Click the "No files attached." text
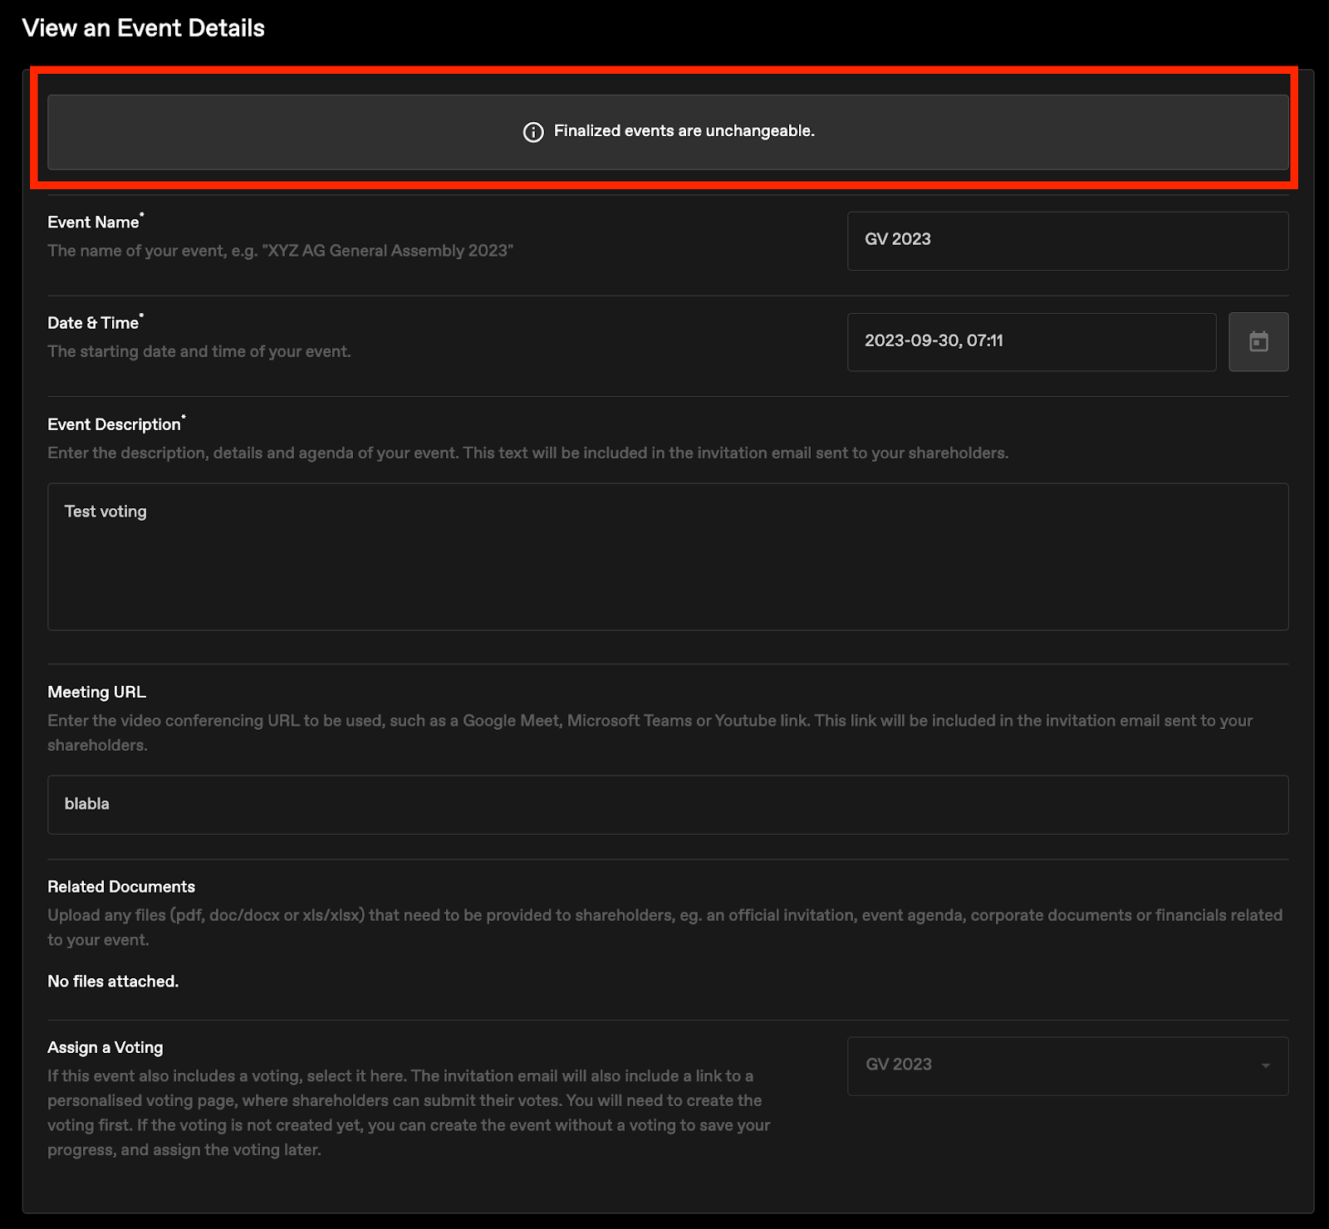The image size is (1329, 1229). click(x=113, y=982)
